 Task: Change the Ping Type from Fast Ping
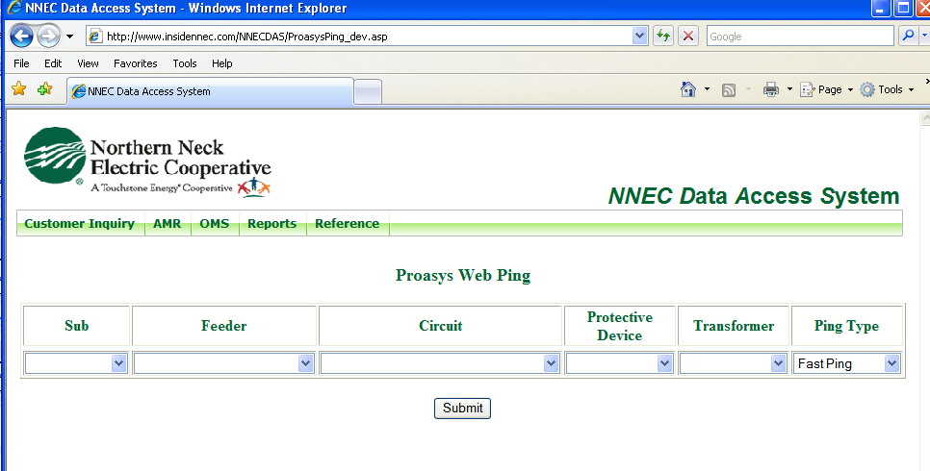coord(847,363)
